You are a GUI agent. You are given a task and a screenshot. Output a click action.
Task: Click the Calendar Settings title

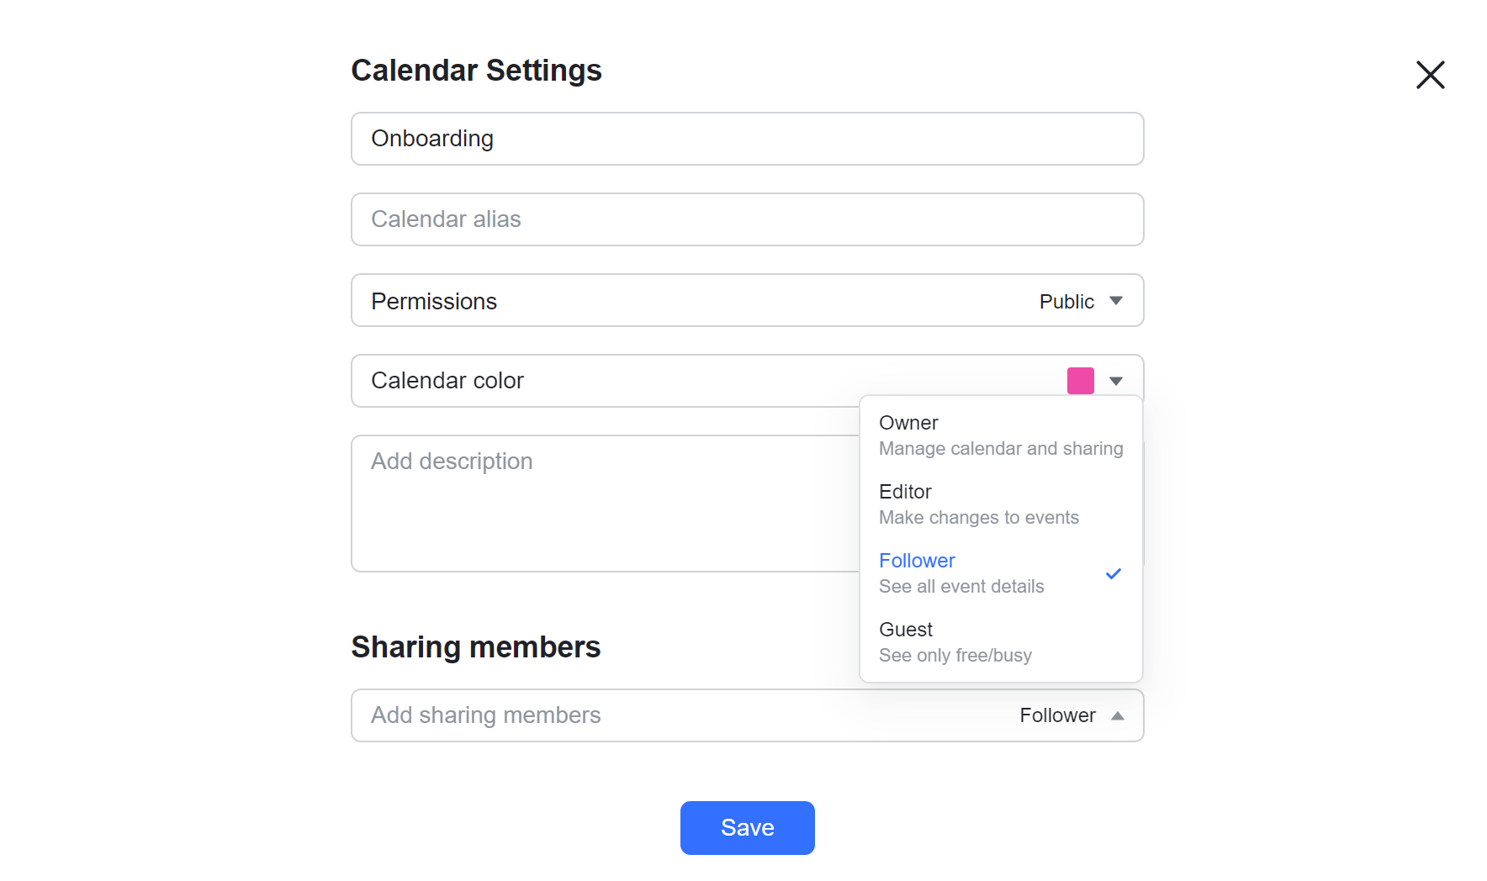click(x=476, y=70)
